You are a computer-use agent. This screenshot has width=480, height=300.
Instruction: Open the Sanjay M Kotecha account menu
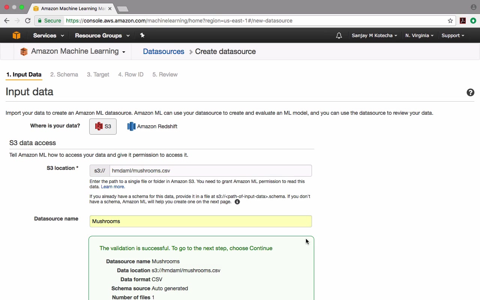click(374, 36)
